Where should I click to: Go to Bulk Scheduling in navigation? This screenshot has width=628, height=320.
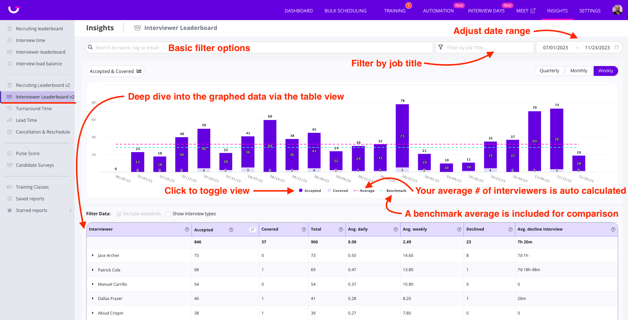click(x=345, y=11)
